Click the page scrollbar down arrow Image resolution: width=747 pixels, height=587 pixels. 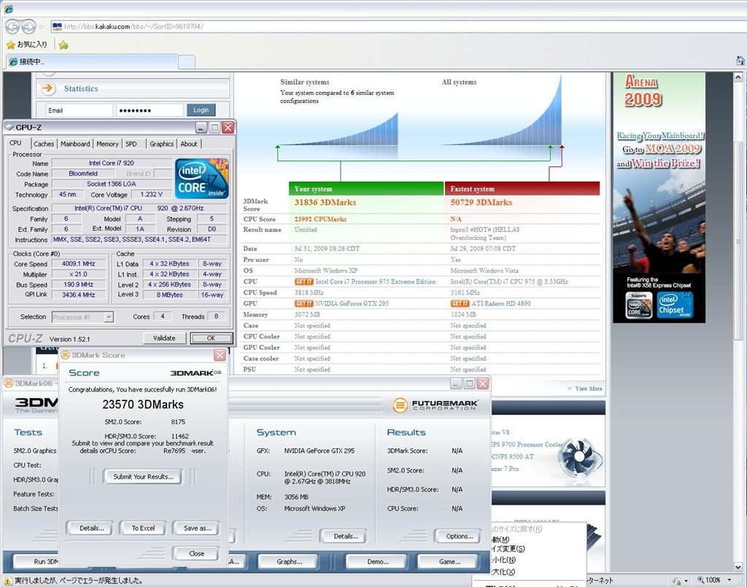click(738, 567)
